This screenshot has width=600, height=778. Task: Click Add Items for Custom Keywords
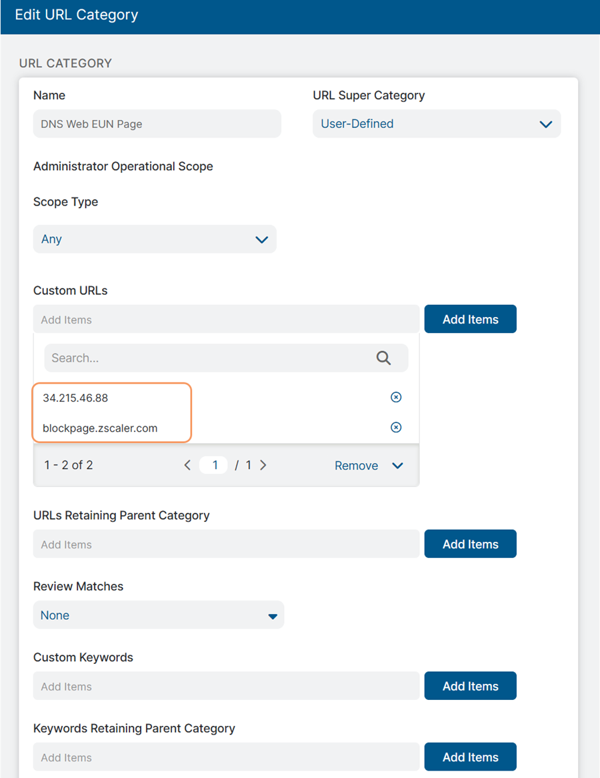pos(470,687)
